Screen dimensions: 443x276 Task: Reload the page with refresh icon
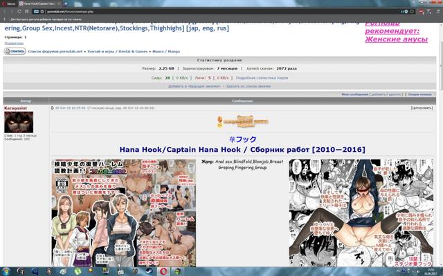tap(19, 12)
